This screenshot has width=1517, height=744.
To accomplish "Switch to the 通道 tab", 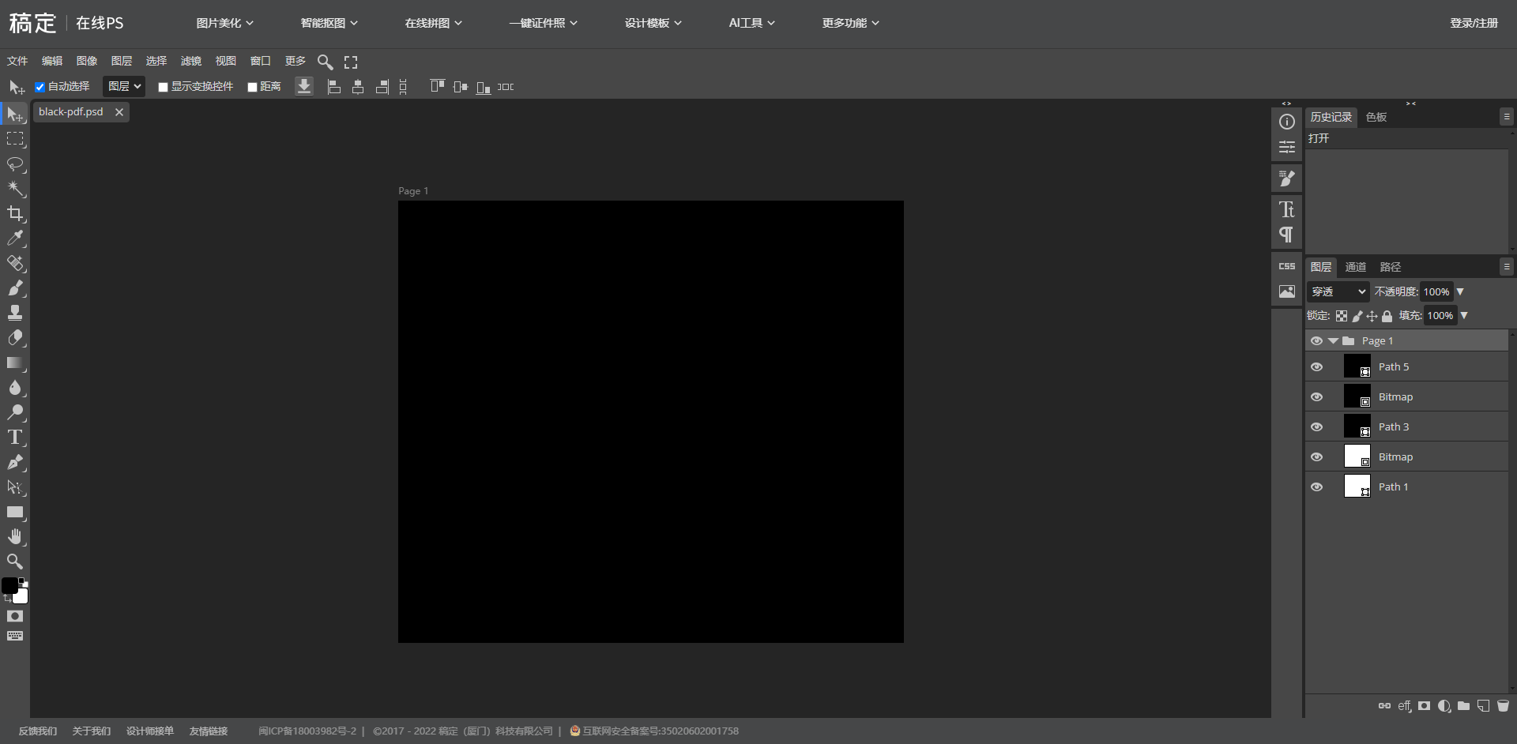I will pyautogui.click(x=1355, y=267).
